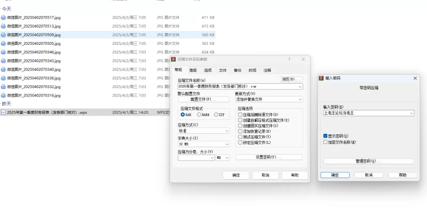Click WinRAR icon in 压缩文件名和参数 title bar
The image size is (427, 208).
(173, 59)
